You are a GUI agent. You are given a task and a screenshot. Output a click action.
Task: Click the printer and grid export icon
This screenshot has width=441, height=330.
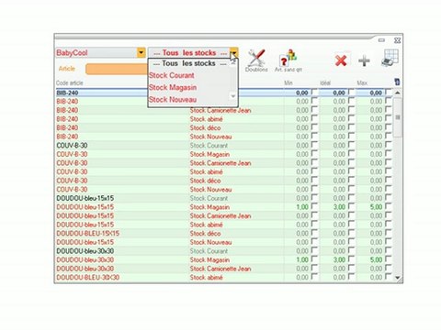(390, 58)
